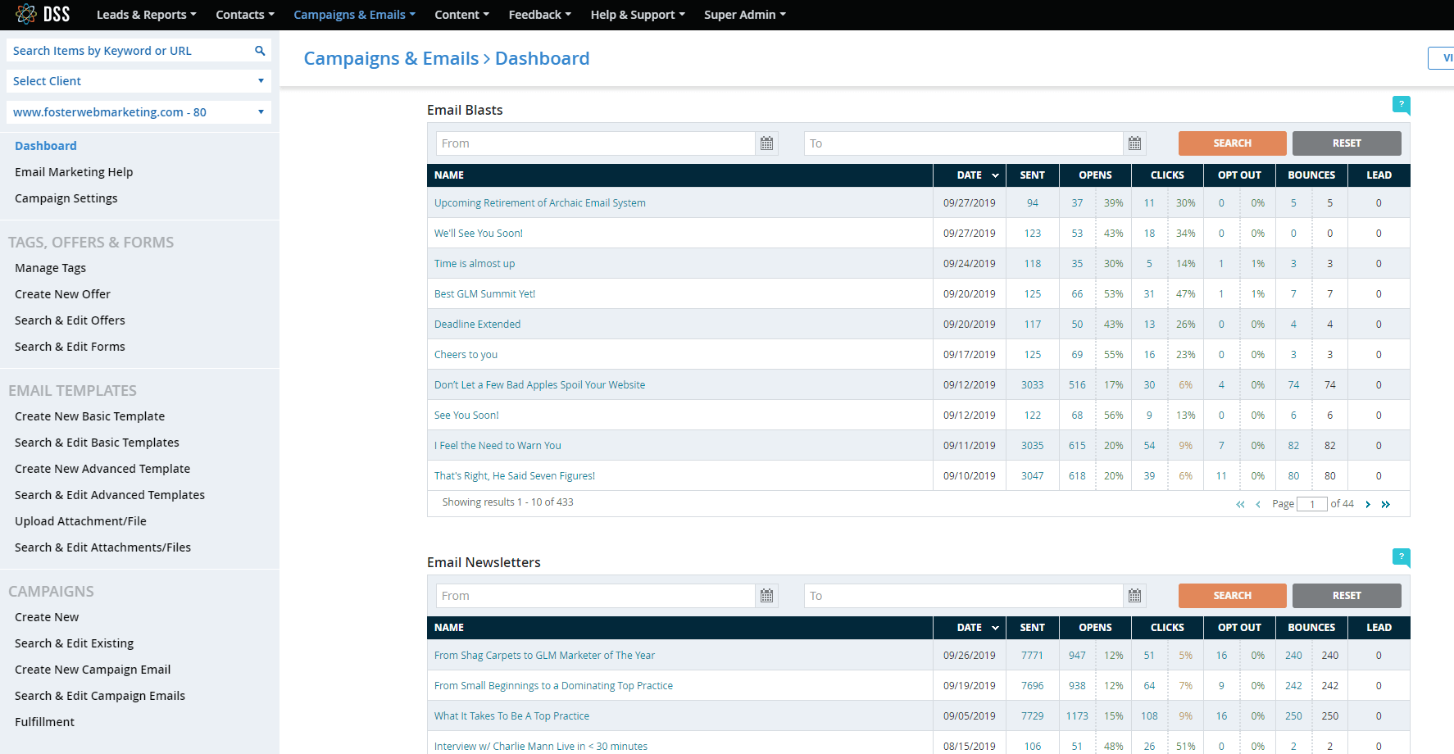Open the Help & Support menu
The height and width of the screenshot is (754, 1454).
tap(638, 15)
